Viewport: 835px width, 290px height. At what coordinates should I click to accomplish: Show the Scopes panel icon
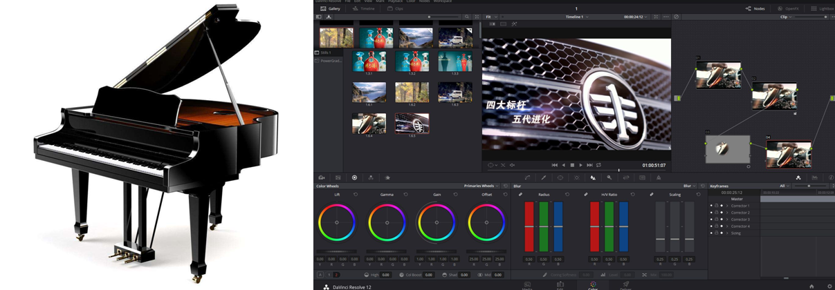click(x=815, y=177)
